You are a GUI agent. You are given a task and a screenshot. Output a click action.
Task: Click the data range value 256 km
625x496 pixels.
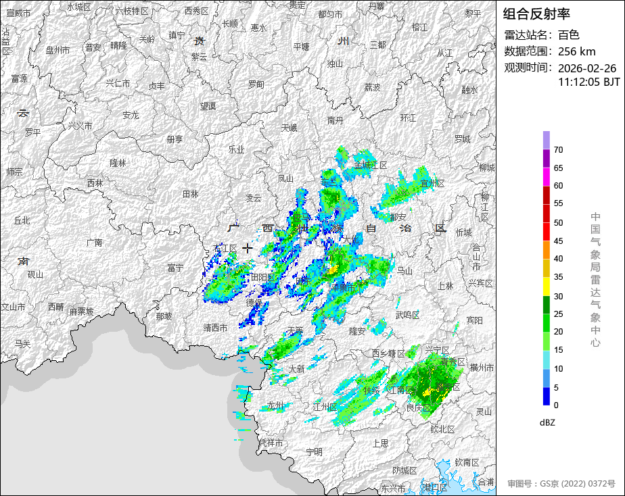click(577, 51)
